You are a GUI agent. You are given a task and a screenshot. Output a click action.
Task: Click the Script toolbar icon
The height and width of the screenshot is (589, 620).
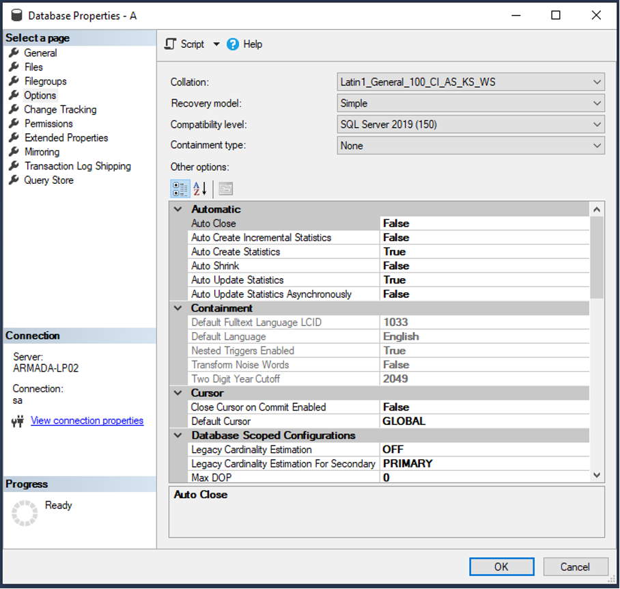[x=171, y=44]
